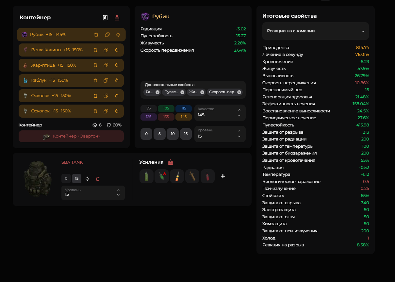Image resolution: width=395 pixels, height=282 pixels.
Task: Click the SBA TANK armor thumbnail
Action: coord(38,179)
